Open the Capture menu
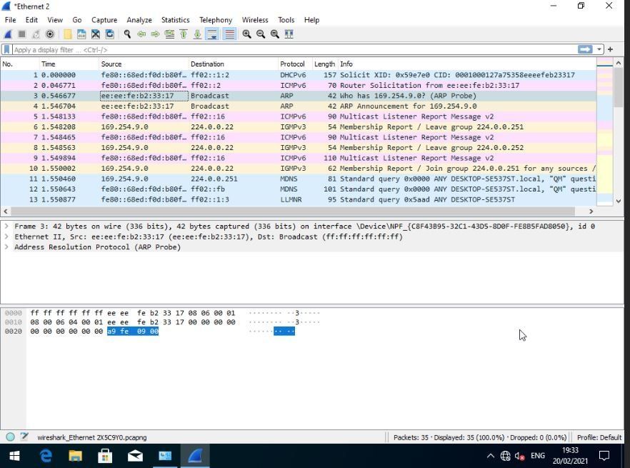The image size is (630, 468). pyautogui.click(x=104, y=20)
